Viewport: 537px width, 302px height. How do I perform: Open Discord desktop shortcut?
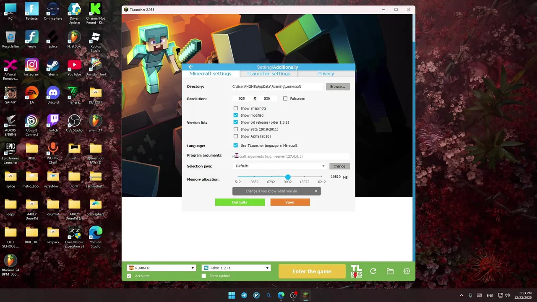[x=53, y=96]
